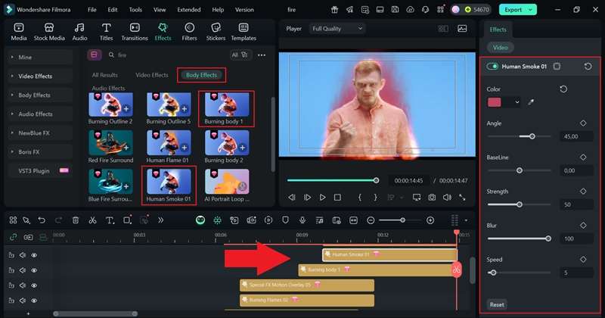Open the Help menu
This screenshot has width=605, height=318.
click(218, 10)
